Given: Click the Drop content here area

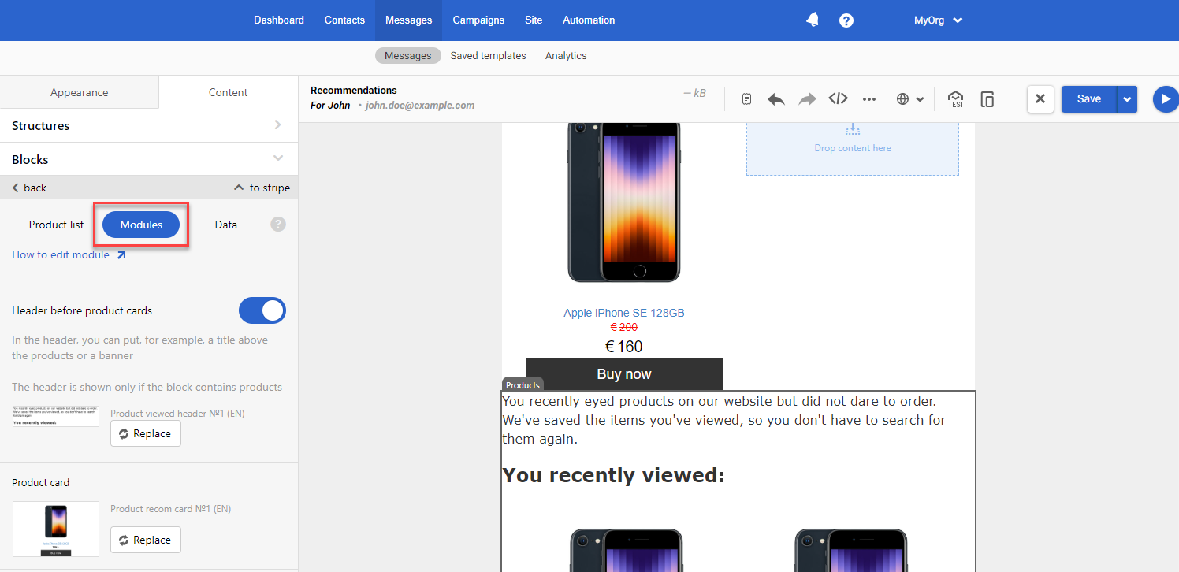Looking at the screenshot, I should point(853,147).
